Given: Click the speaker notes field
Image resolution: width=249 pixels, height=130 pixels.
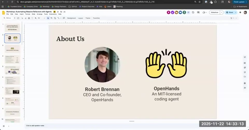Looking at the screenshot, I should (132, 126).
